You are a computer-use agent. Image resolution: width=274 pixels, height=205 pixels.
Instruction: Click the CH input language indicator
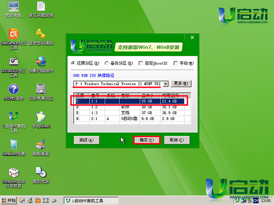pos(256,201)
